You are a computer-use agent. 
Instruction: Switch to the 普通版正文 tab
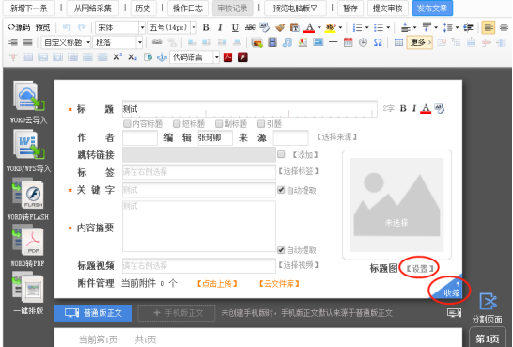[x=93, y=313]
